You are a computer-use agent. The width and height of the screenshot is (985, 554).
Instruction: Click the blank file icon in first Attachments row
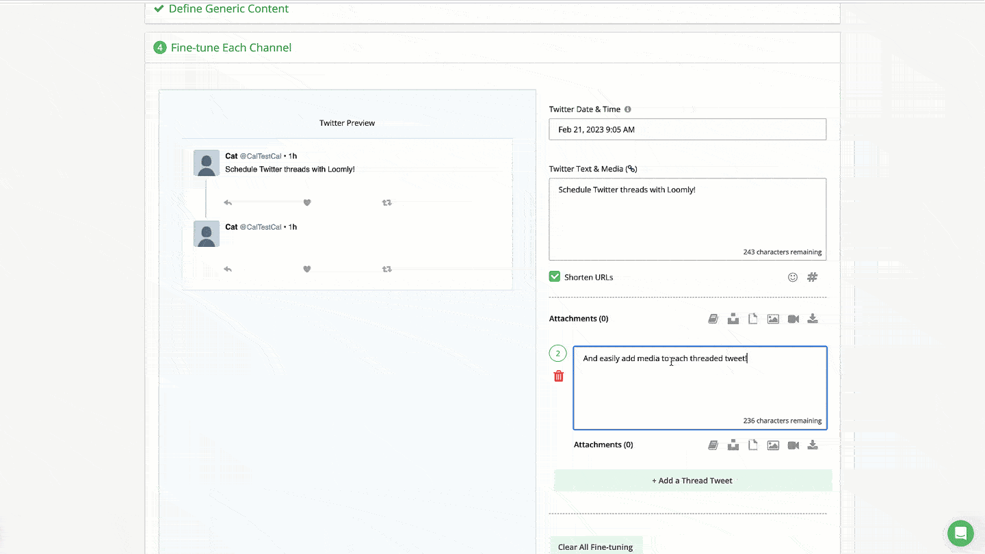(753, 319)
